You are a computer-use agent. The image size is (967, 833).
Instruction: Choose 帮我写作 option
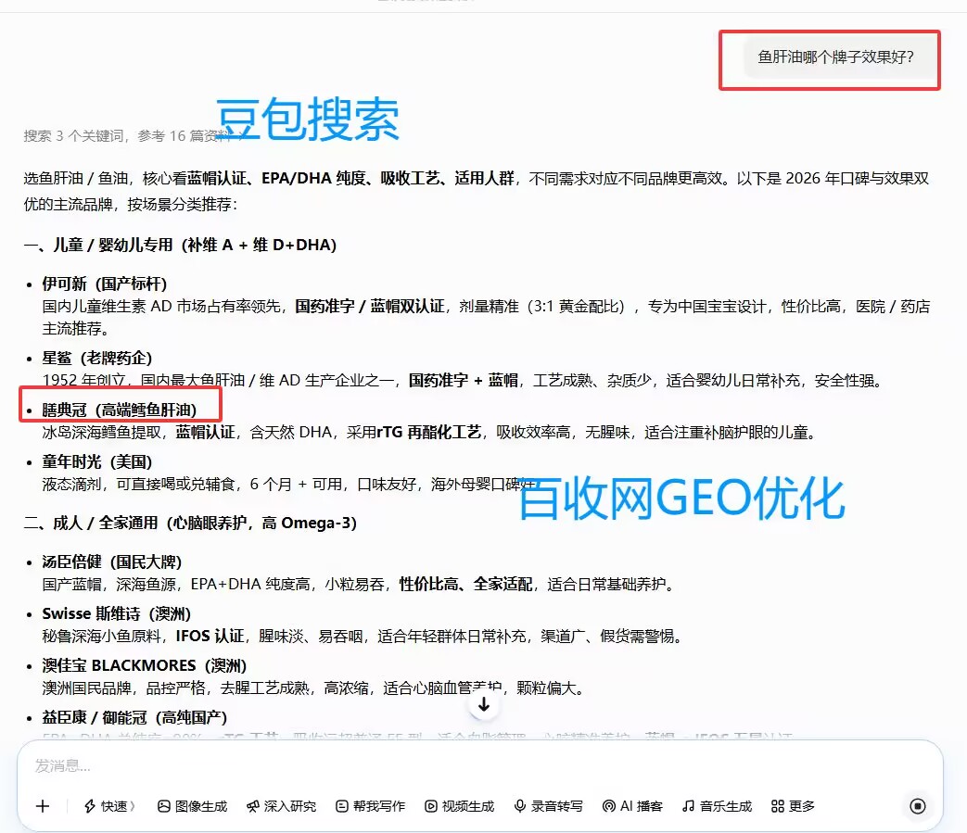tap(371, 806)
